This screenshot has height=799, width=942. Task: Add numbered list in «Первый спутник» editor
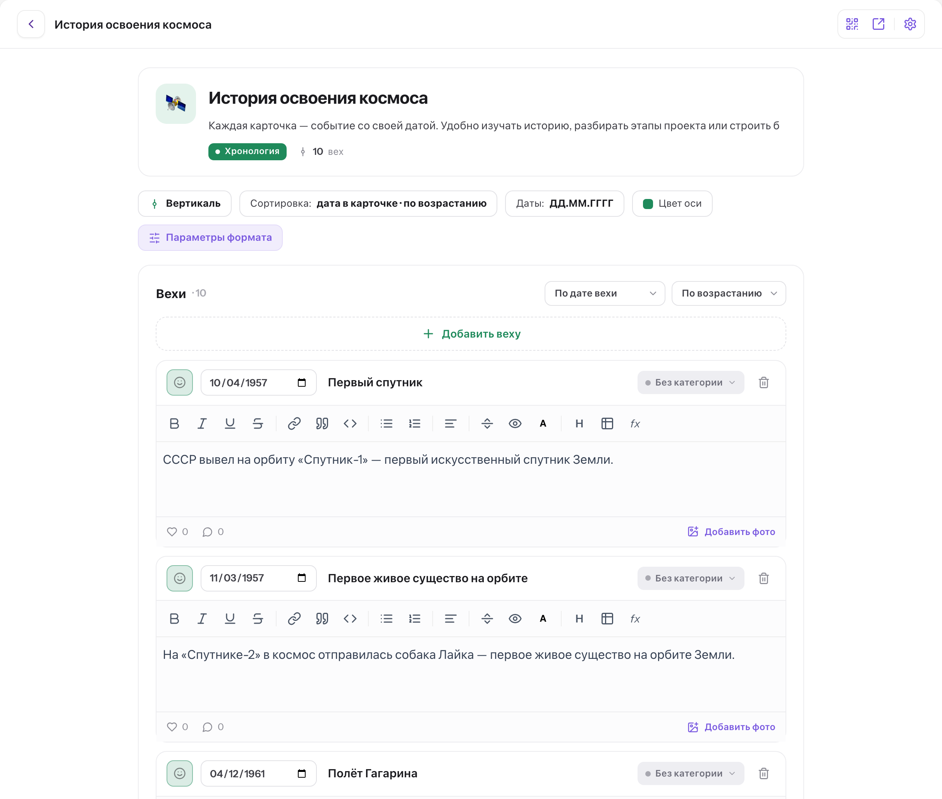point(414,424)
